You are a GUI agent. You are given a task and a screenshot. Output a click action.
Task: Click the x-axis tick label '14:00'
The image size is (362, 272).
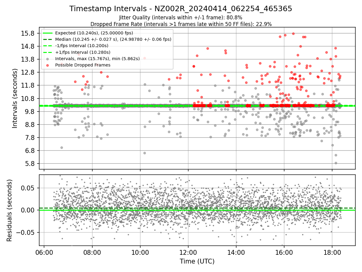click(x=236, y=252)
